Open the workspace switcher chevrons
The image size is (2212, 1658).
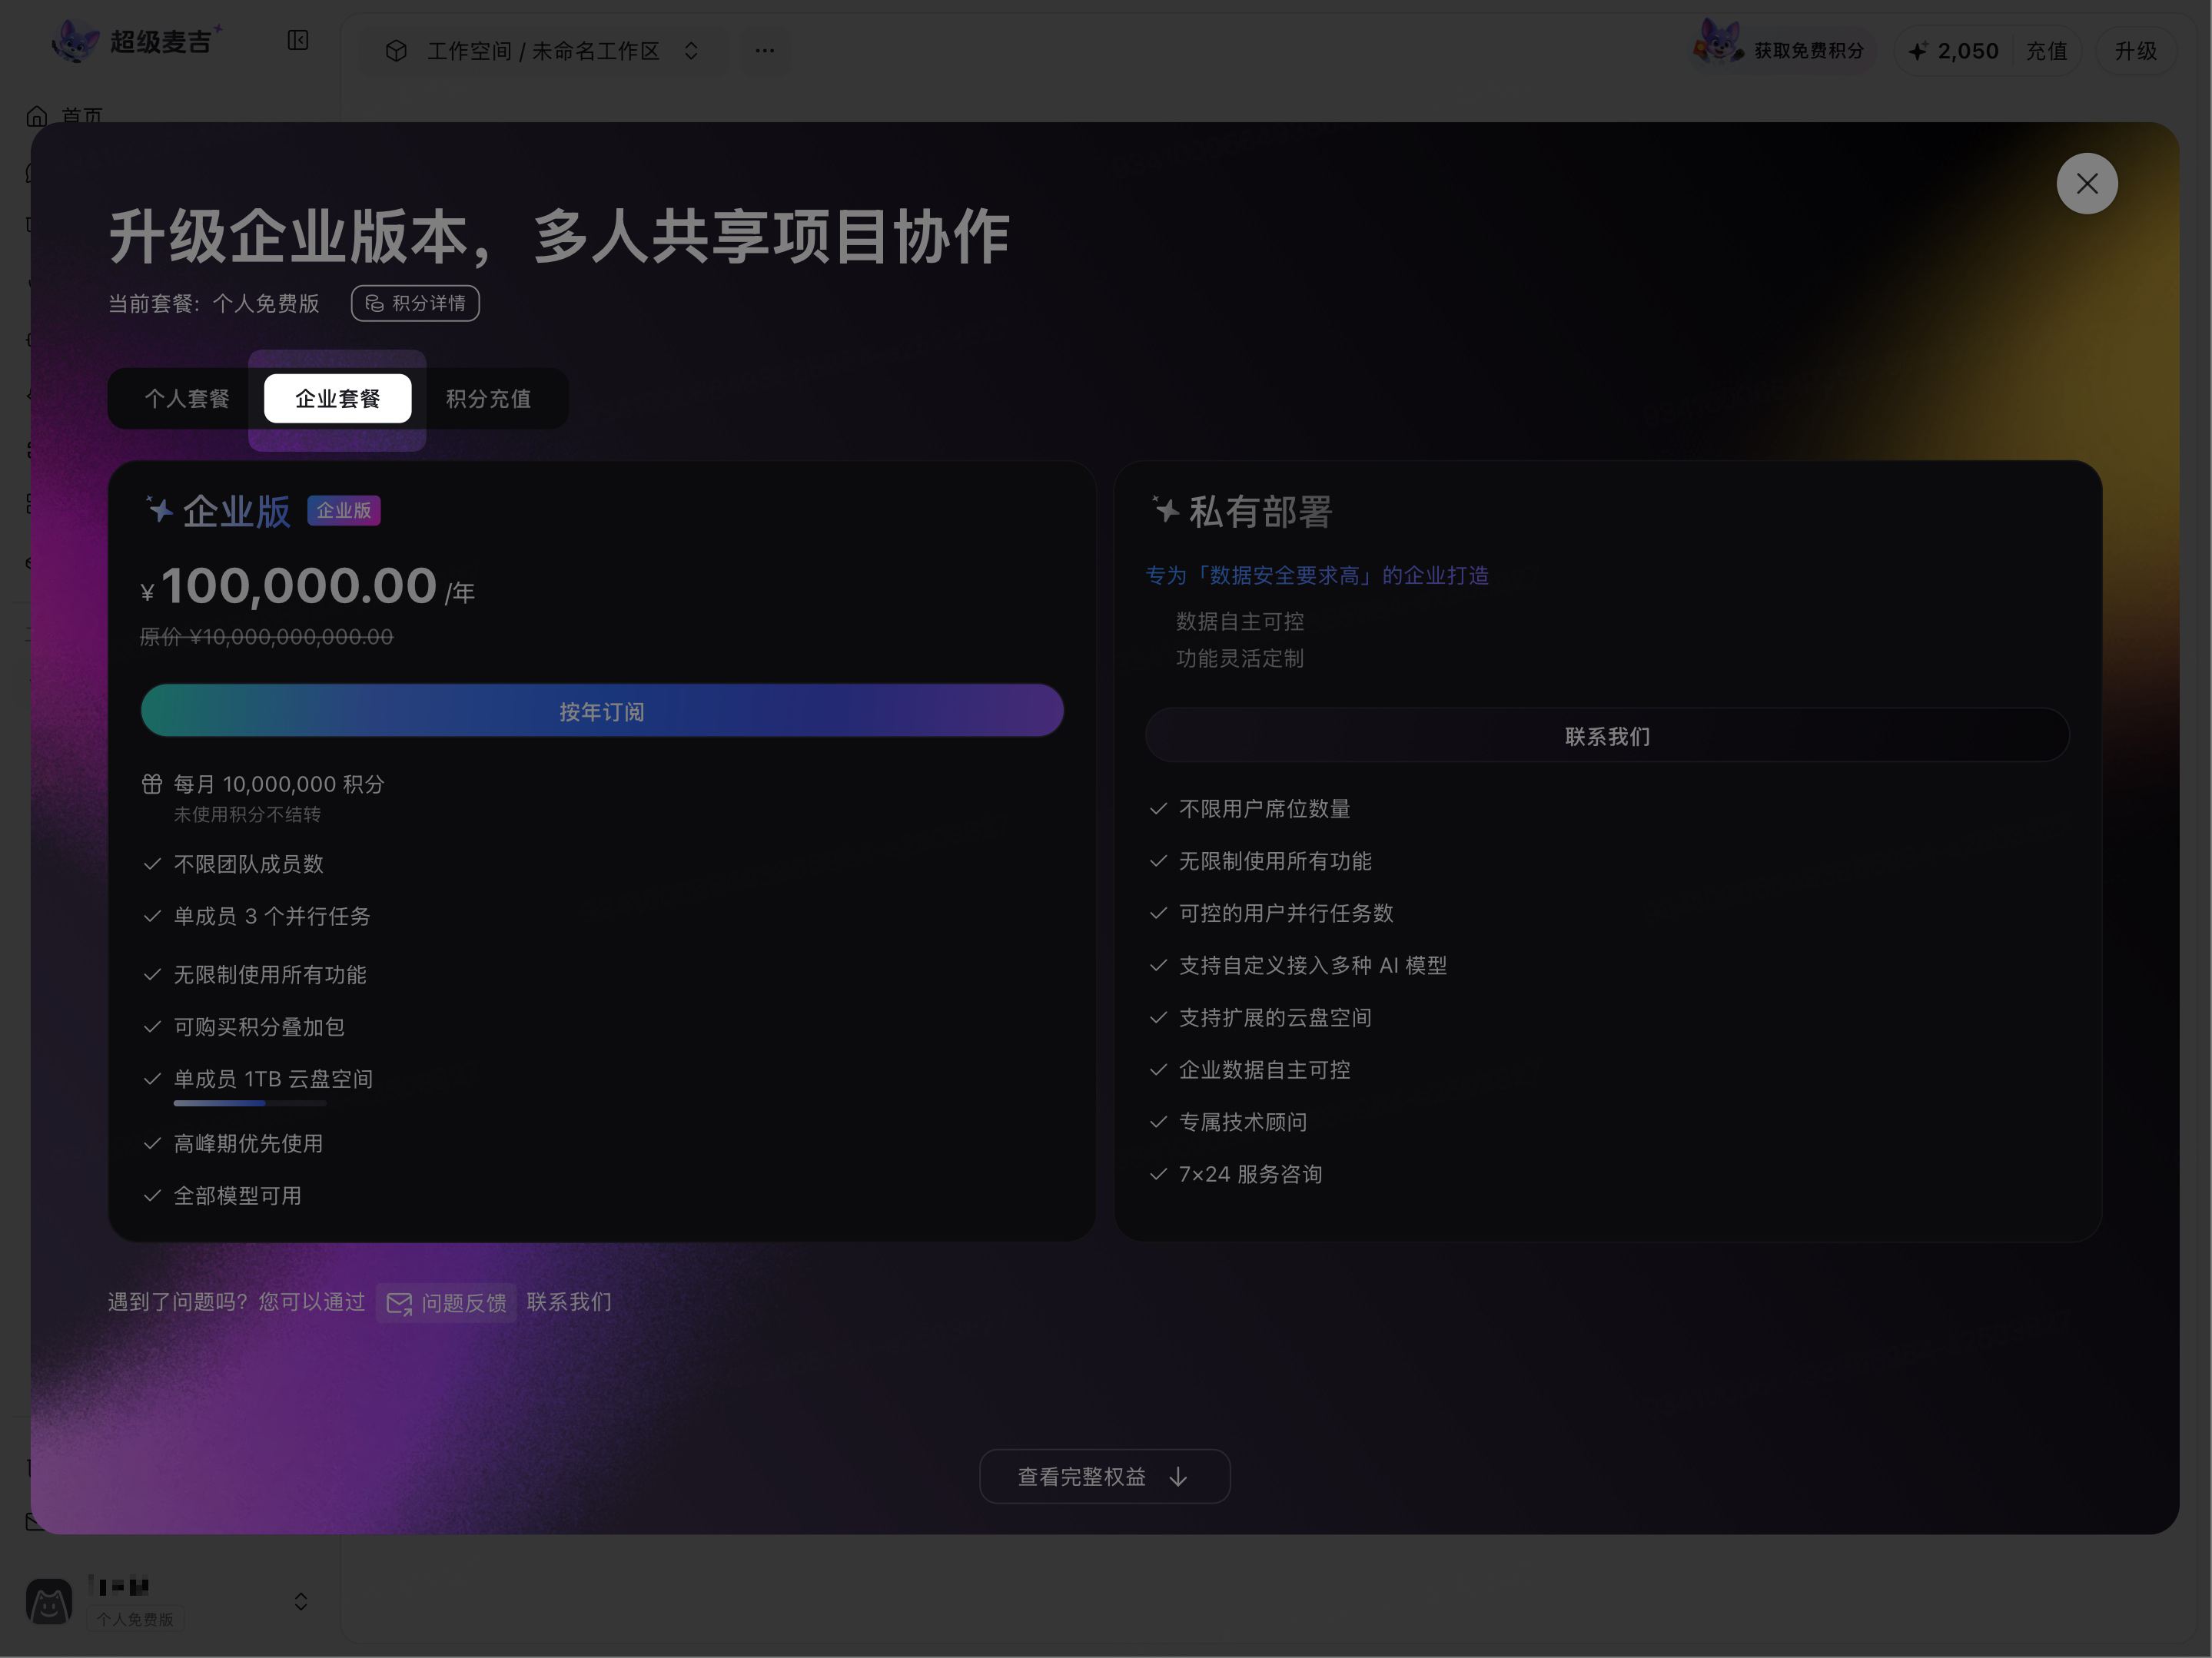coord(691,51)
